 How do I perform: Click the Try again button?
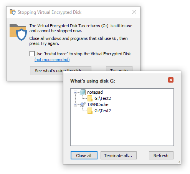point(119,69)
